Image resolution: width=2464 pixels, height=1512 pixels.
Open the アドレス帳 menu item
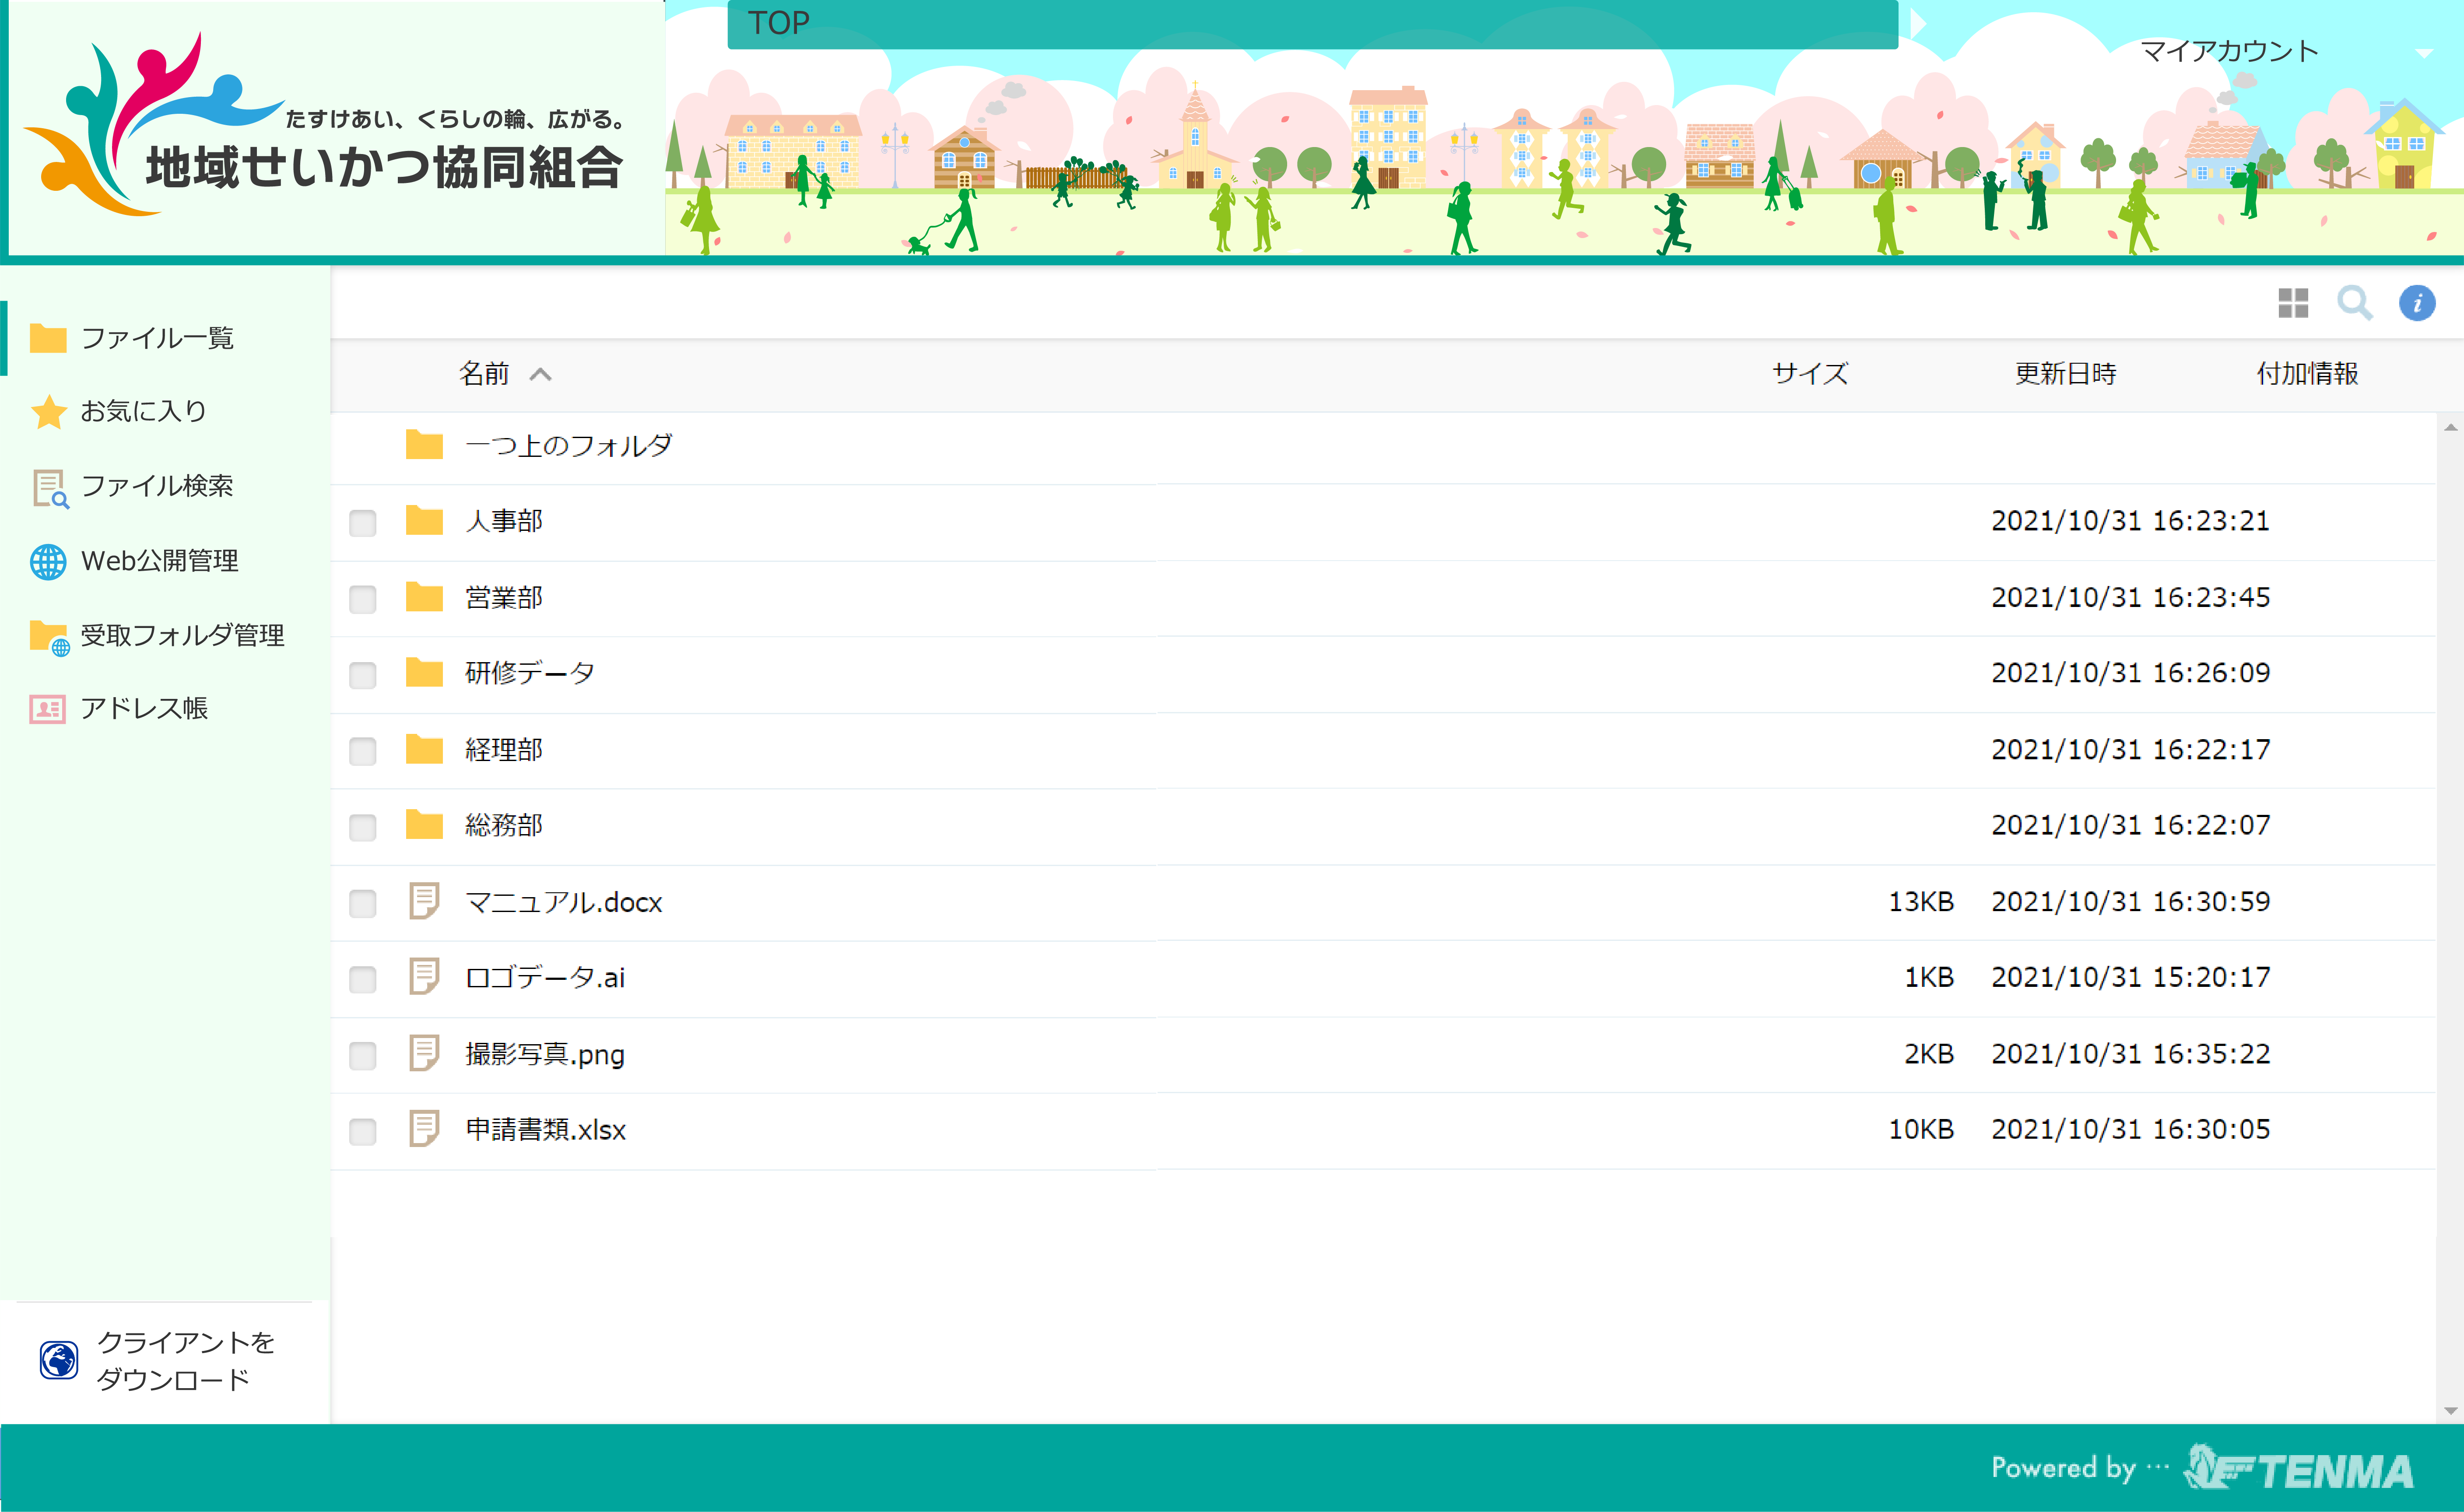165,708
